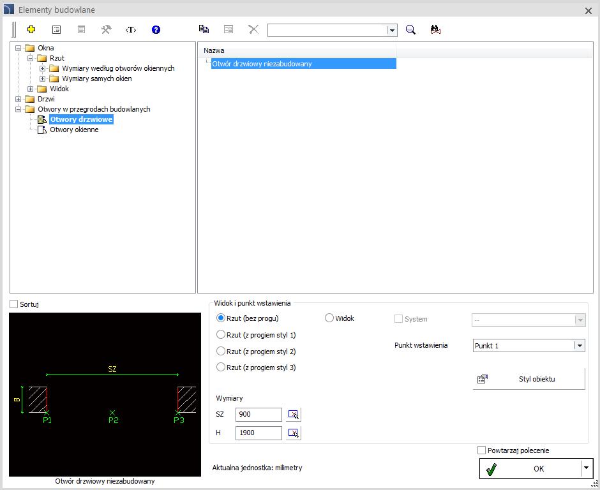Select Wymiary według otworów okiennych folder

[x=118, y=68]
